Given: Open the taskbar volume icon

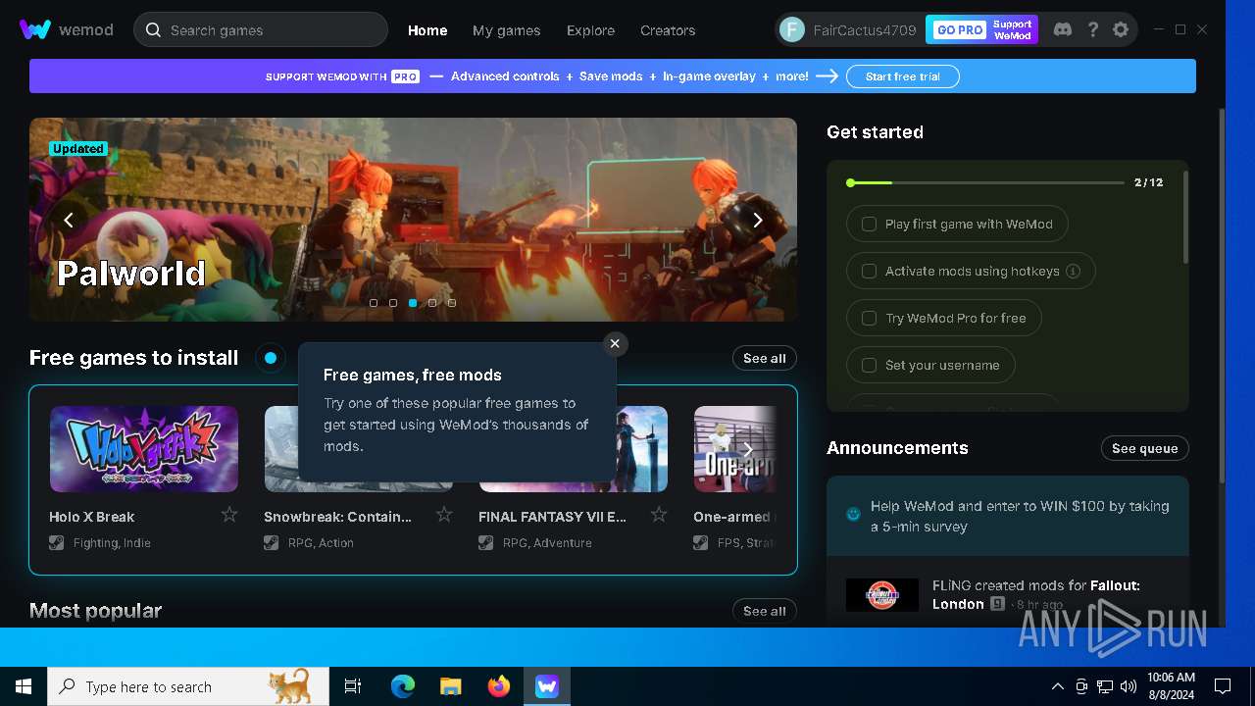Looking at the screenshot, I should [x=1129, y=686].
